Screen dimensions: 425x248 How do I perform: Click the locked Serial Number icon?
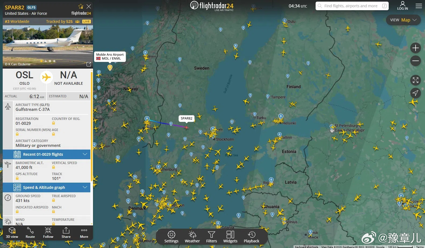(x=17, y=134)
